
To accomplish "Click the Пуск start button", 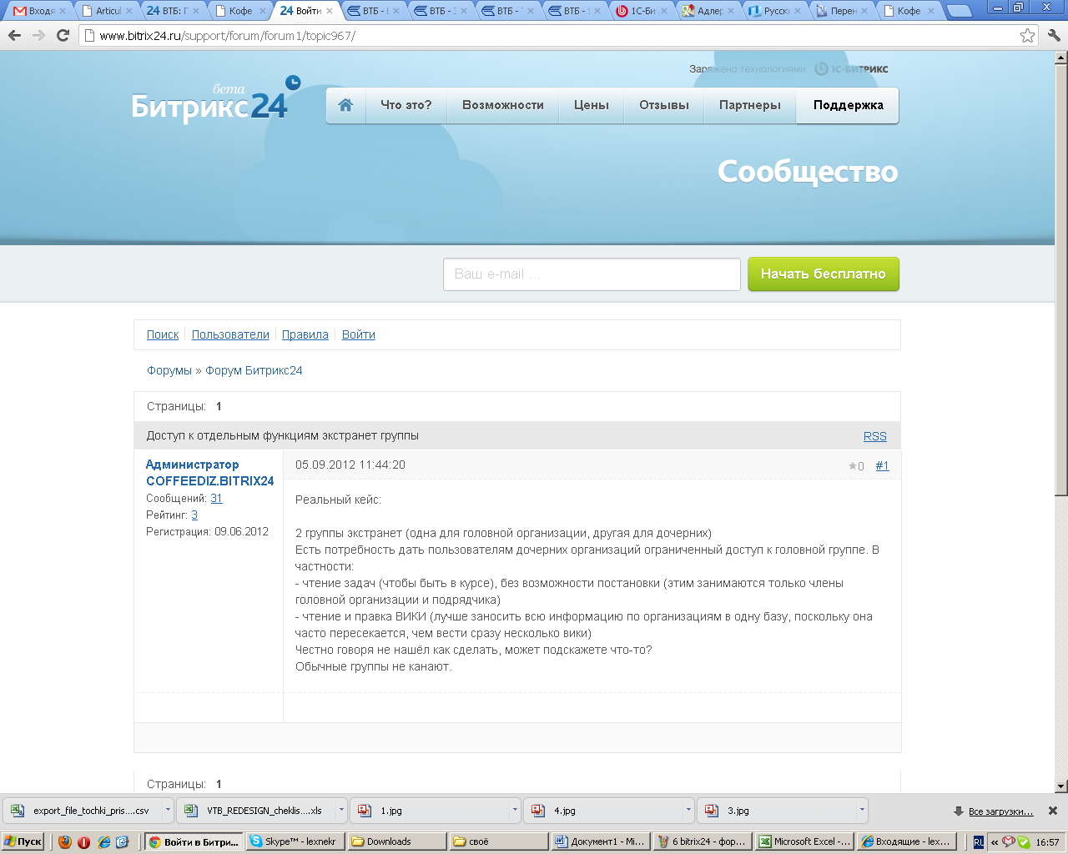I will click(x=23, y=841).
